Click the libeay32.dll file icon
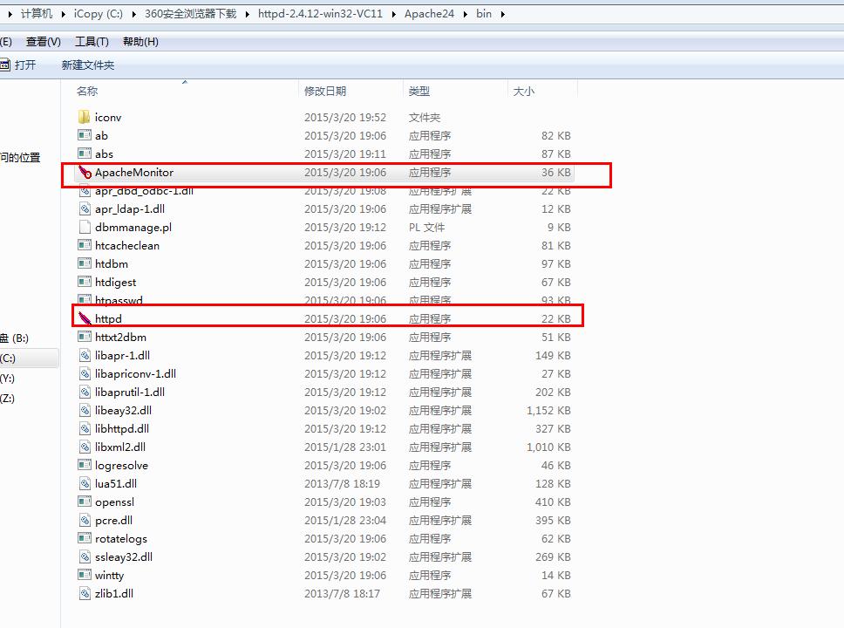 (85, 410)
